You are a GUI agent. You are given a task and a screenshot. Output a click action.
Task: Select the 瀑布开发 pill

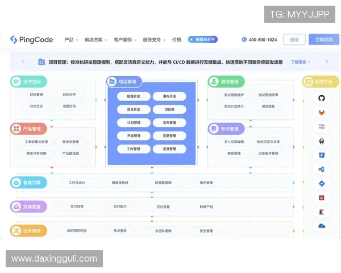tap(169, 96)
